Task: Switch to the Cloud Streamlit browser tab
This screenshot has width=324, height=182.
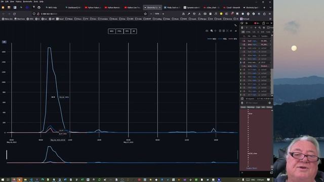Action: [231, 8]
